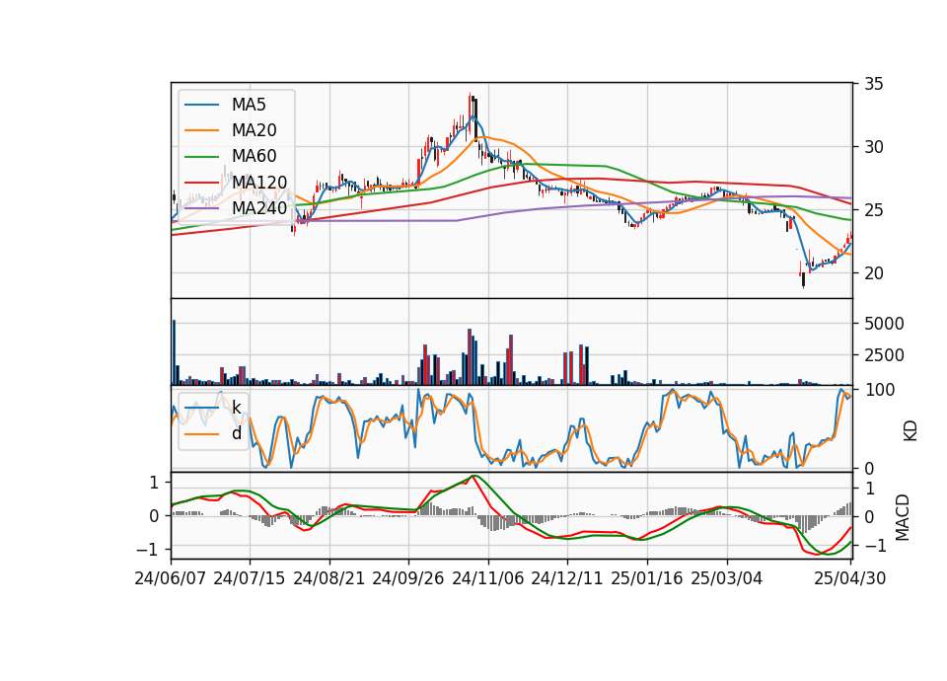
Task: Select the 25/03/04 date axis label
Action: (x=727, y=578)
